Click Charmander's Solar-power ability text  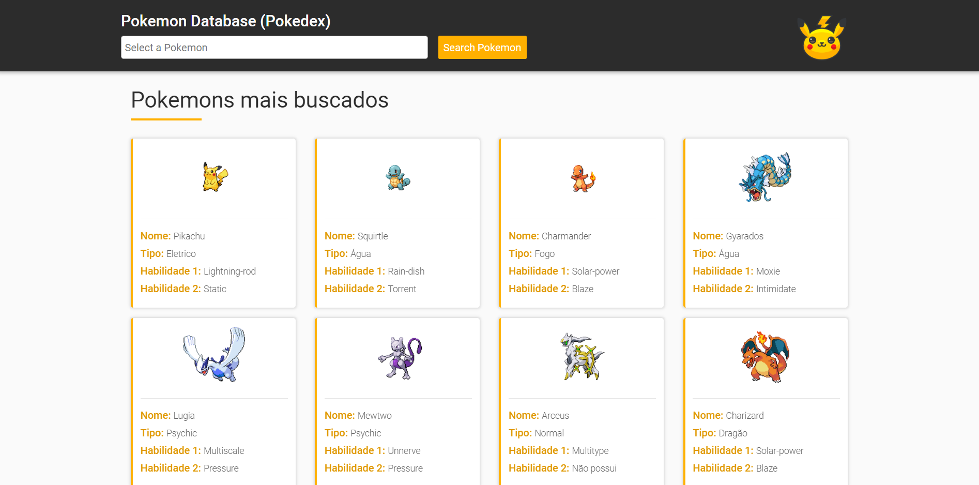pyautogui.click(x=595, y=271)
